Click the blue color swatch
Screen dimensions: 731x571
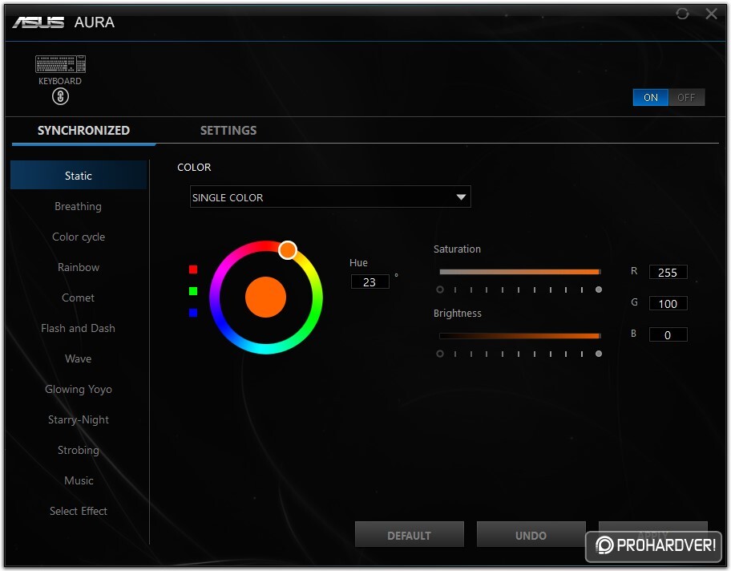click(x=193, y=313)
